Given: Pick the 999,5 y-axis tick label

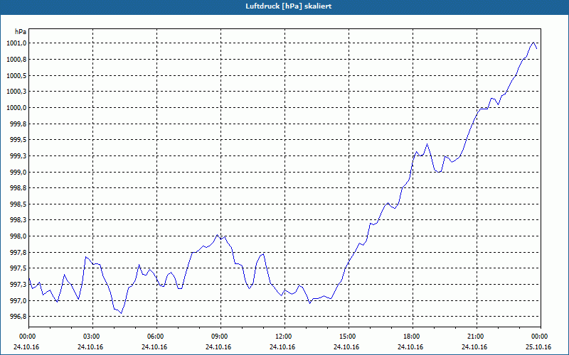Looking at the screenshot, I should click(18, 140).
